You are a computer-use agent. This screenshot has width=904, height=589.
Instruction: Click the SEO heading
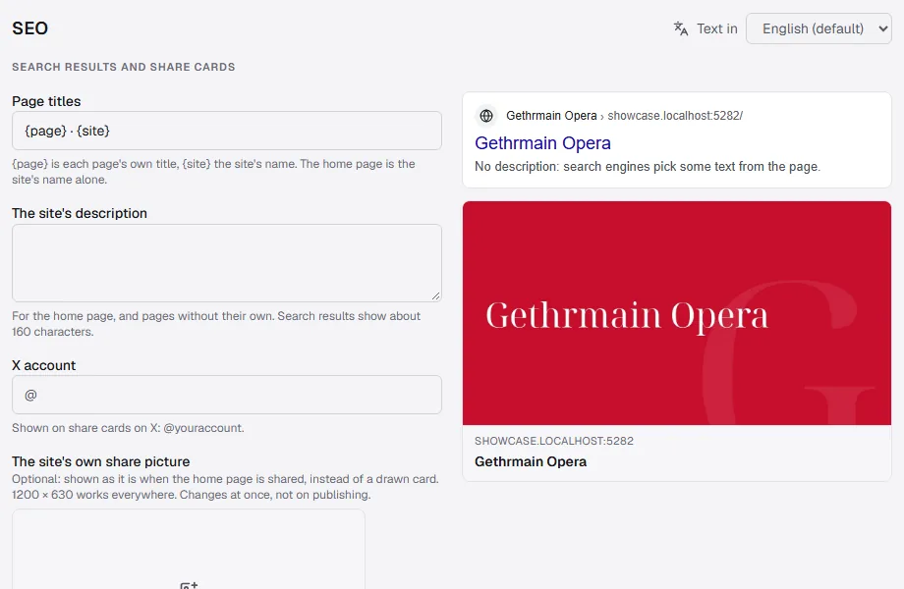[30, 28]
